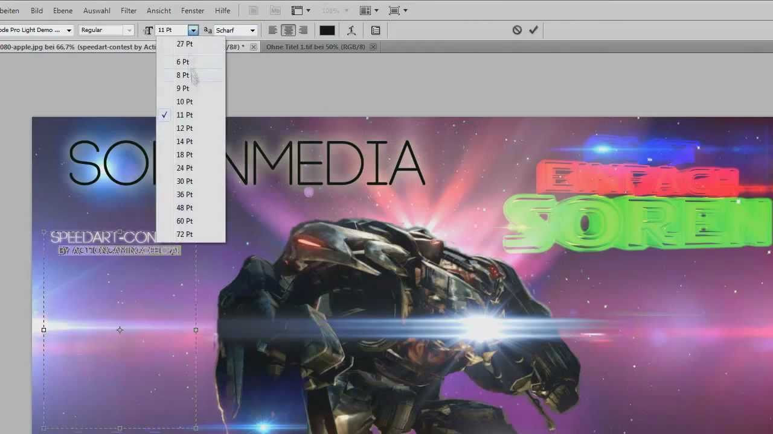
Task: Click the font size T icon
Action: point(148,30)
